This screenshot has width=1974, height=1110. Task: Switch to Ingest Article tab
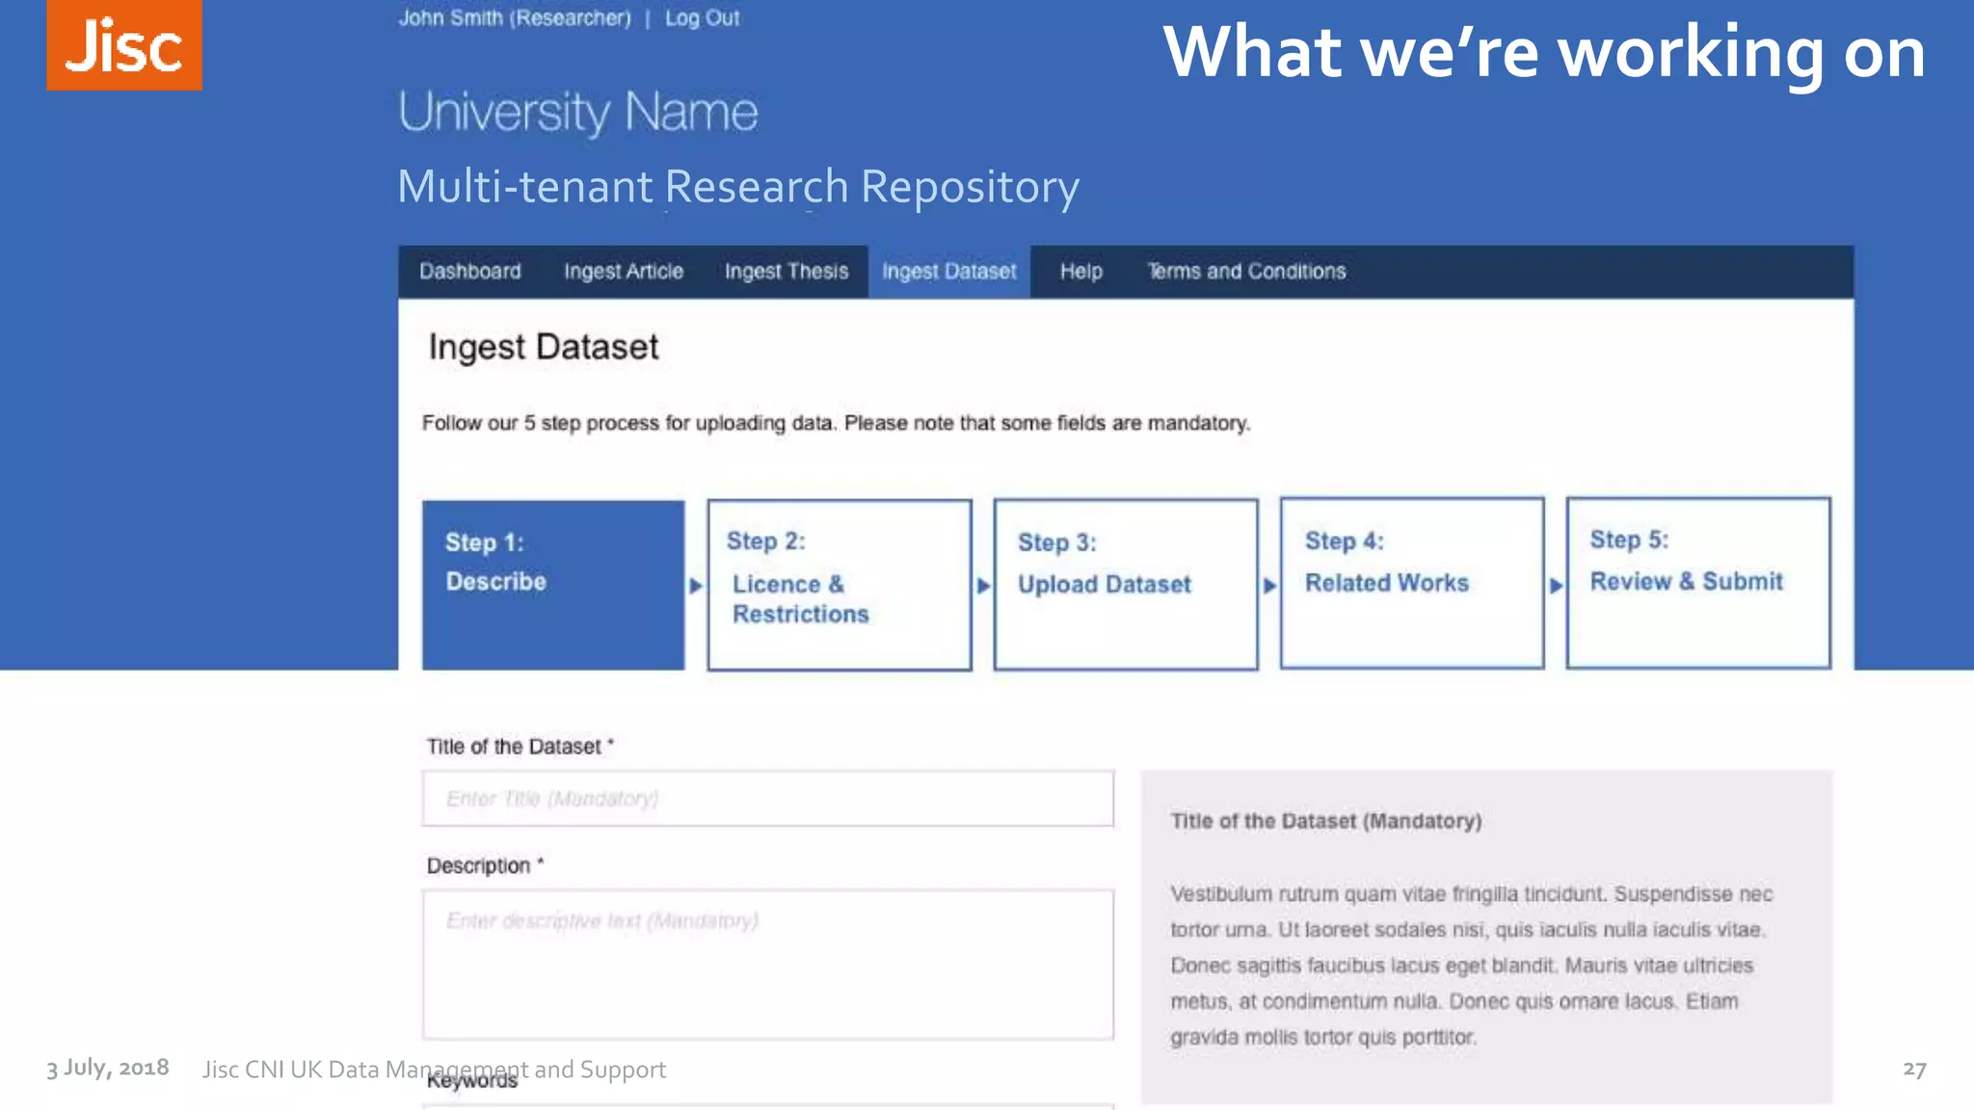[x=624, y=272]
